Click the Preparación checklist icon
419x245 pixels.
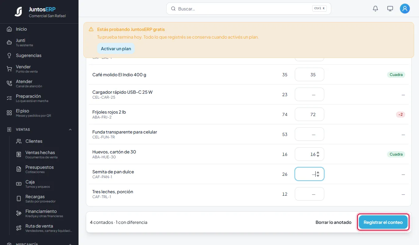point(9,98)
